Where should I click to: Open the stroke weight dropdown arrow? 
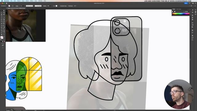click(25, 6)
